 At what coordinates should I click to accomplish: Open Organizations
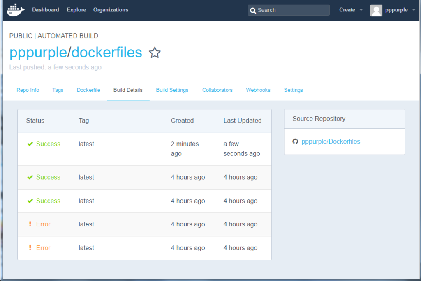(111, 10)
